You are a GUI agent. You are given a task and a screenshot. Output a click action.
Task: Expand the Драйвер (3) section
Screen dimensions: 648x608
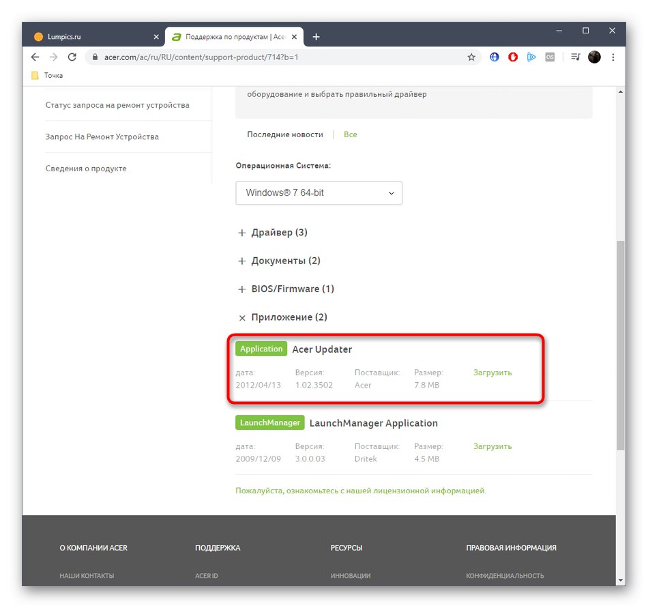(273, 232)
